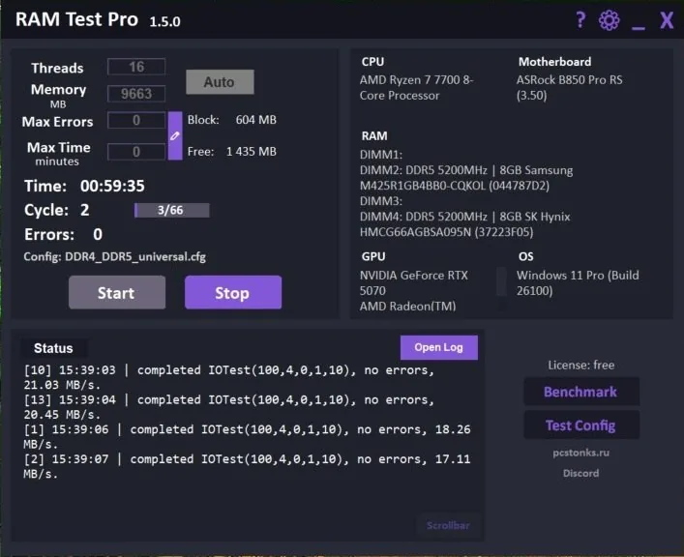684x557 pixels.
Task: Click the Block: 604 MB value
Action: (231, 120)
